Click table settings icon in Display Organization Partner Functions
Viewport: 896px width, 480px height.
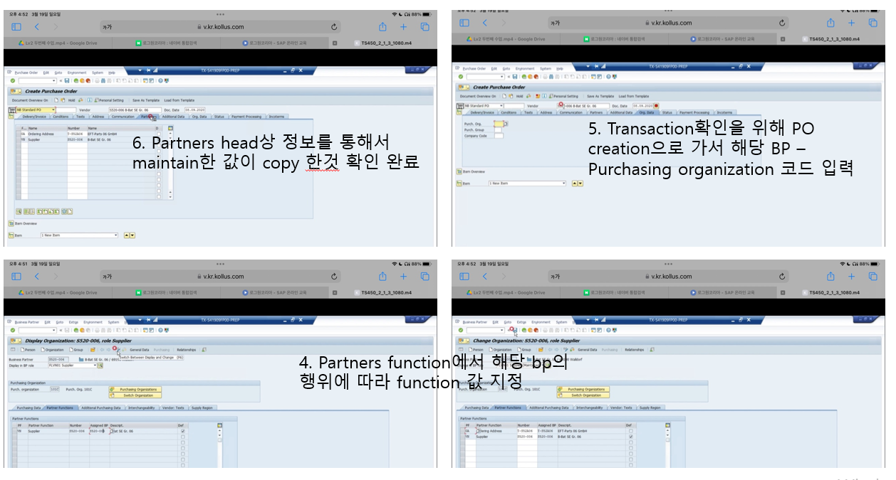pyautogui.click(x=219, y=425)
